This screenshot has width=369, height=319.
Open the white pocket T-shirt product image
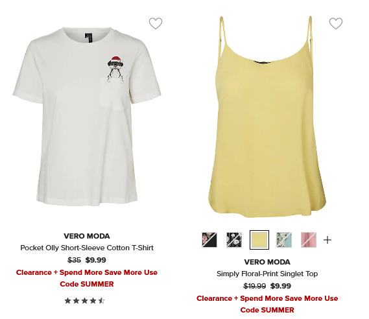[x=87, y=117]
